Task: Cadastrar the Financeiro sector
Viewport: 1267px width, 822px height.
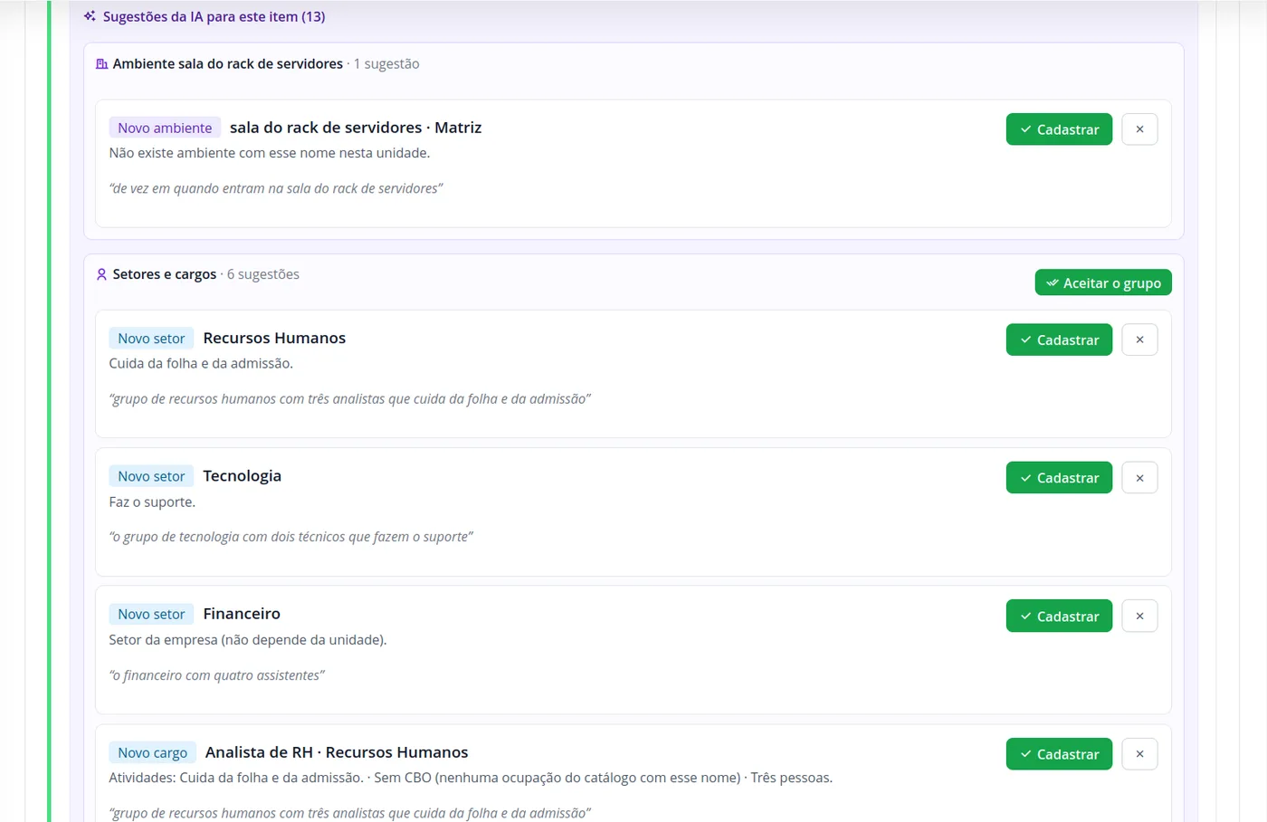Action: [x=1059, y=616]
